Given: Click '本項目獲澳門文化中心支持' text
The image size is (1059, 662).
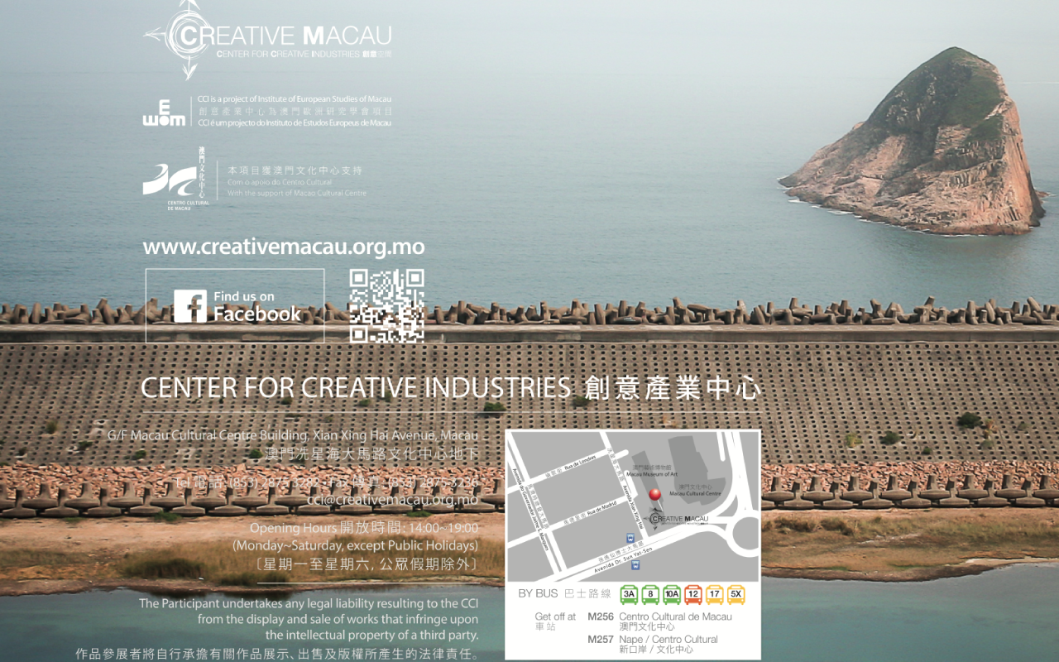Looking at the screenshot, I should (295, 170).
